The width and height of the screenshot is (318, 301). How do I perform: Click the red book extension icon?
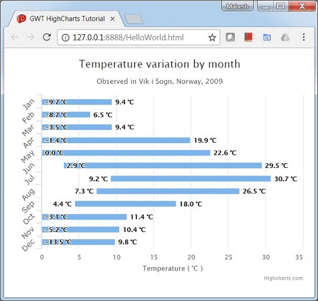click(249, 38)
